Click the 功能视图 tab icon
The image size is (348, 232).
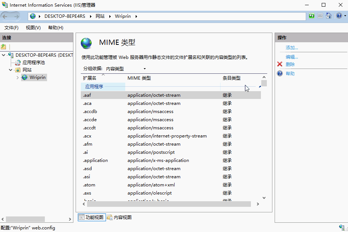coord(82,217)
